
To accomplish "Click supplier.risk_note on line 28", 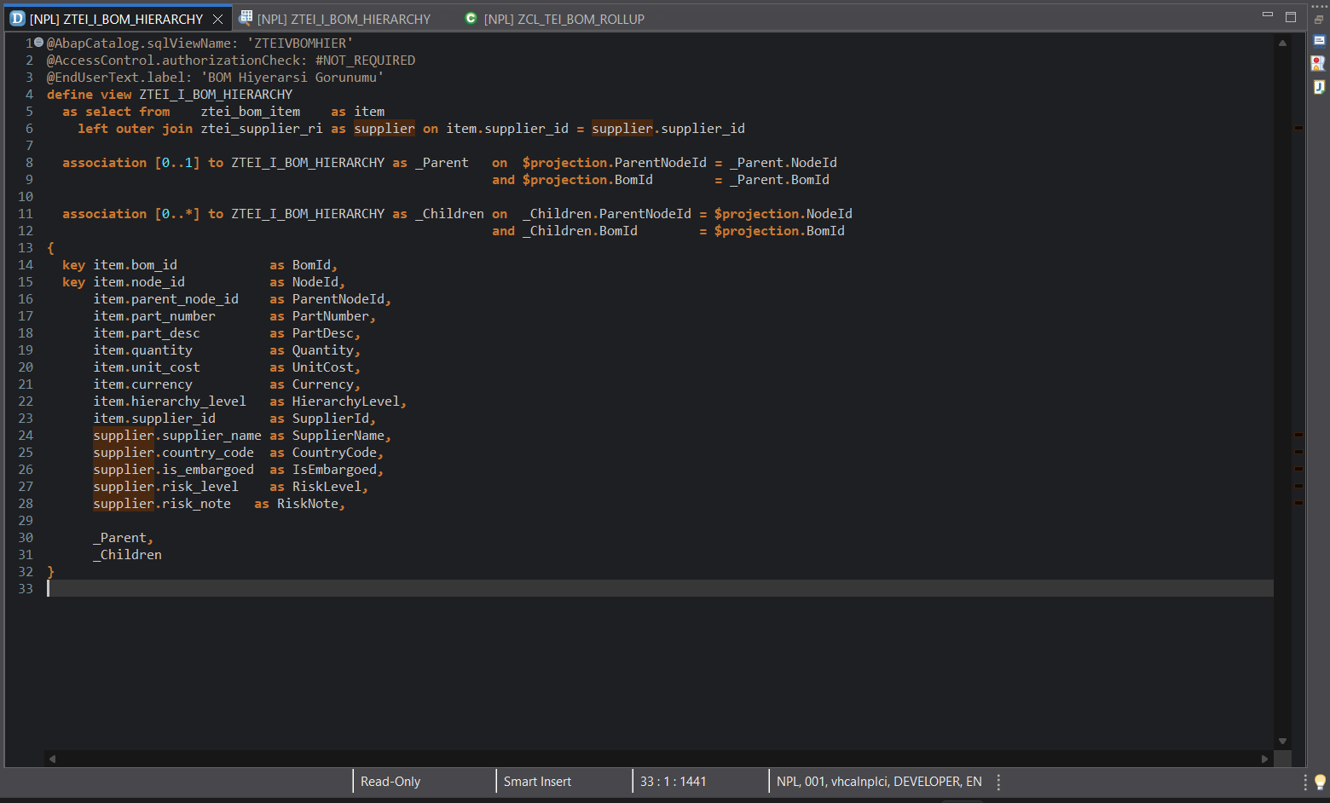I will (x=162, y=504).
